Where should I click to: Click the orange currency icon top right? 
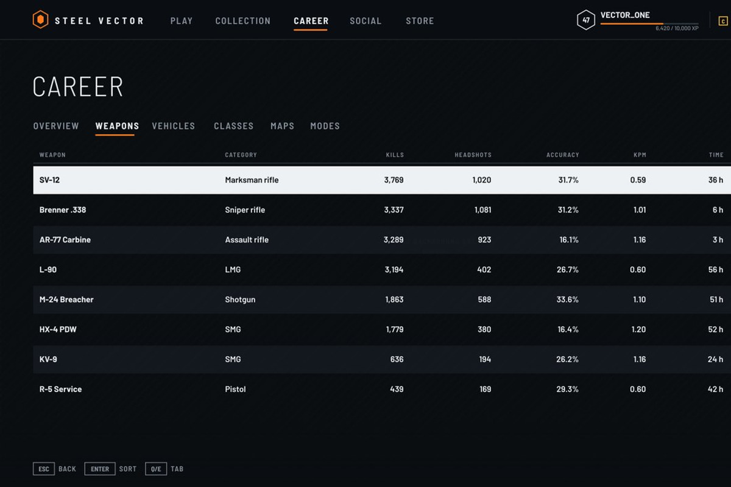(x=723, y=21)
